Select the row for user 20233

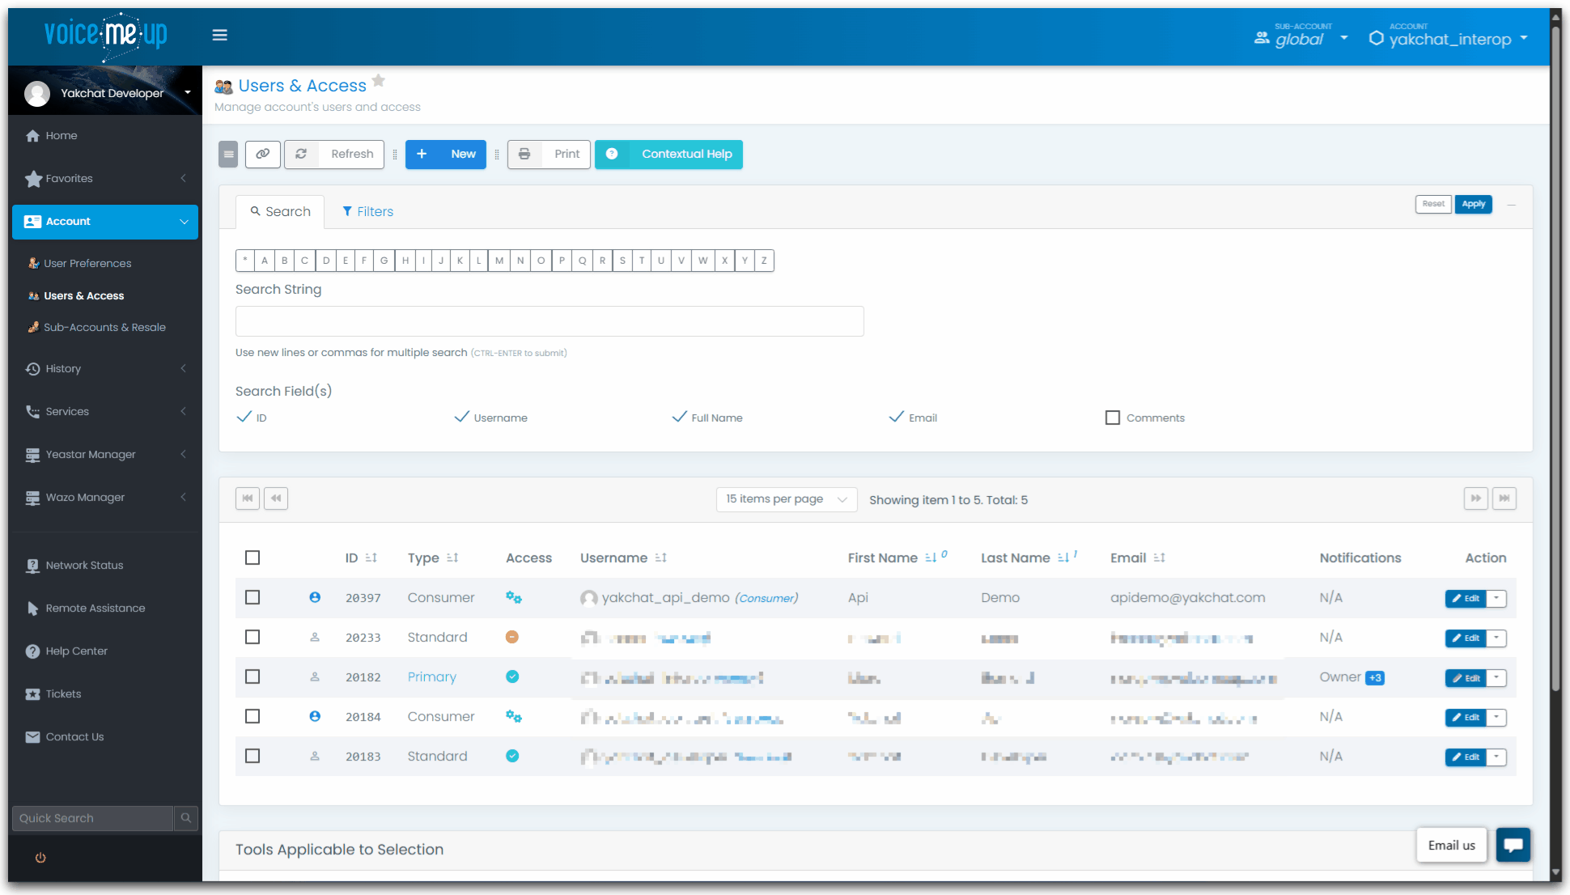tap(252, 637)
